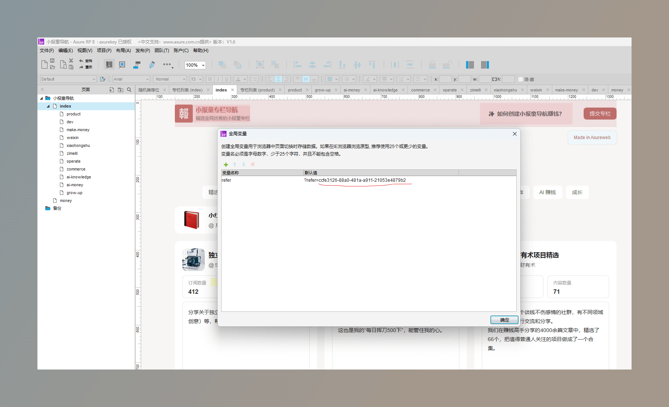
Task: Check the 隐藏 (hidden) checkbox
Action: [520, 79]
